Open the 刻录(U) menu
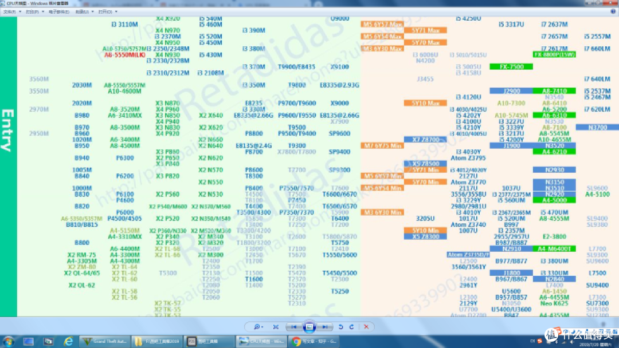The height and width of the screenshot is (348, 619). coord(82,12)
